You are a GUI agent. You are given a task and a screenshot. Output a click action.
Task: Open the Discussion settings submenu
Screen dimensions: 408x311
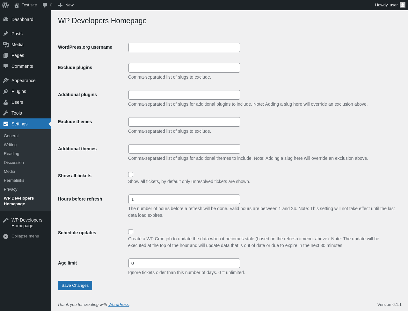coord(25,162)
